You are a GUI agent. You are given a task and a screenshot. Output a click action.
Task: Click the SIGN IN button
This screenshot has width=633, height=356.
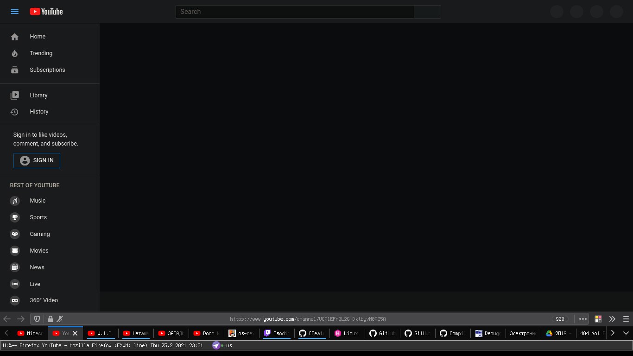pyautogui.click(x=37, y=160)
